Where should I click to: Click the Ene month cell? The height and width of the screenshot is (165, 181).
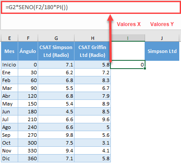[x=10, y=73]
